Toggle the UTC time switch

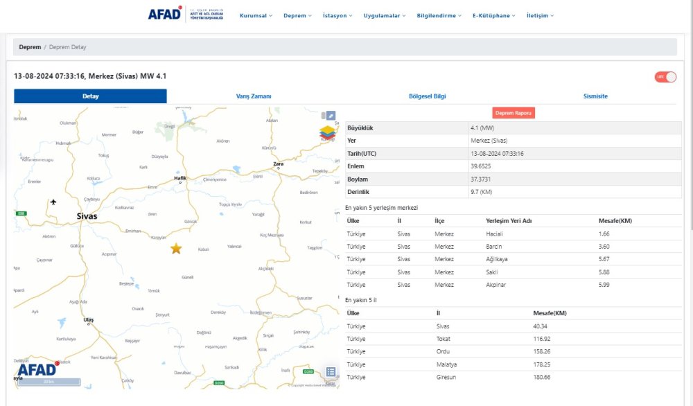(x=665, y=76)
